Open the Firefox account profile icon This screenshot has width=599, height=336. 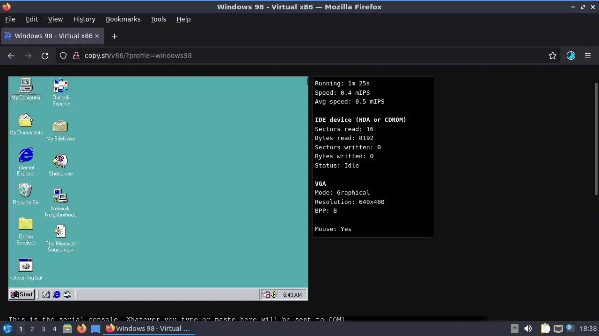click(571, 56)
